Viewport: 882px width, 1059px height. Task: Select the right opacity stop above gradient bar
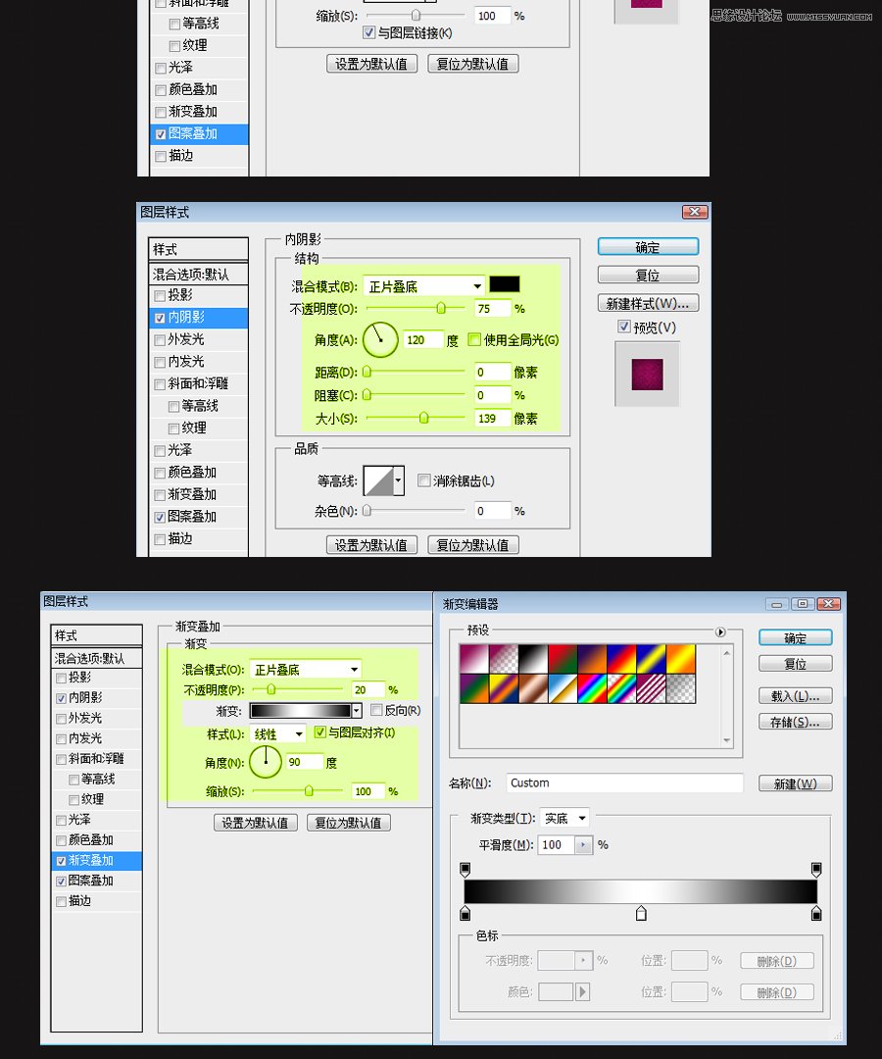816,869
